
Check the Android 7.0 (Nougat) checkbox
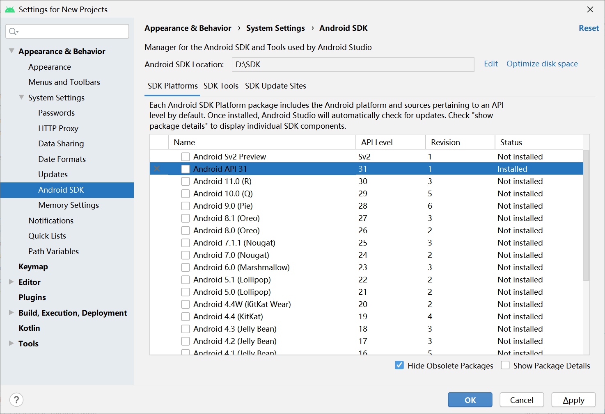[x=186, y=255]
